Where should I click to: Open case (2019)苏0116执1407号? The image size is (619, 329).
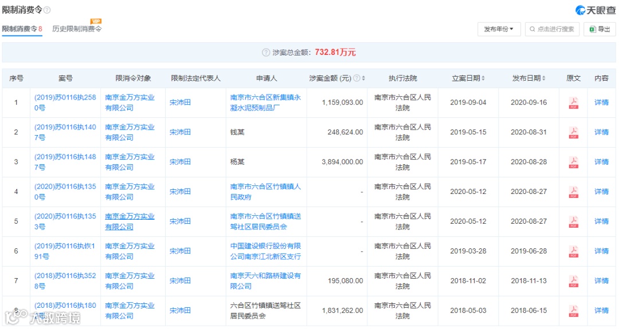tap(65, 132)
